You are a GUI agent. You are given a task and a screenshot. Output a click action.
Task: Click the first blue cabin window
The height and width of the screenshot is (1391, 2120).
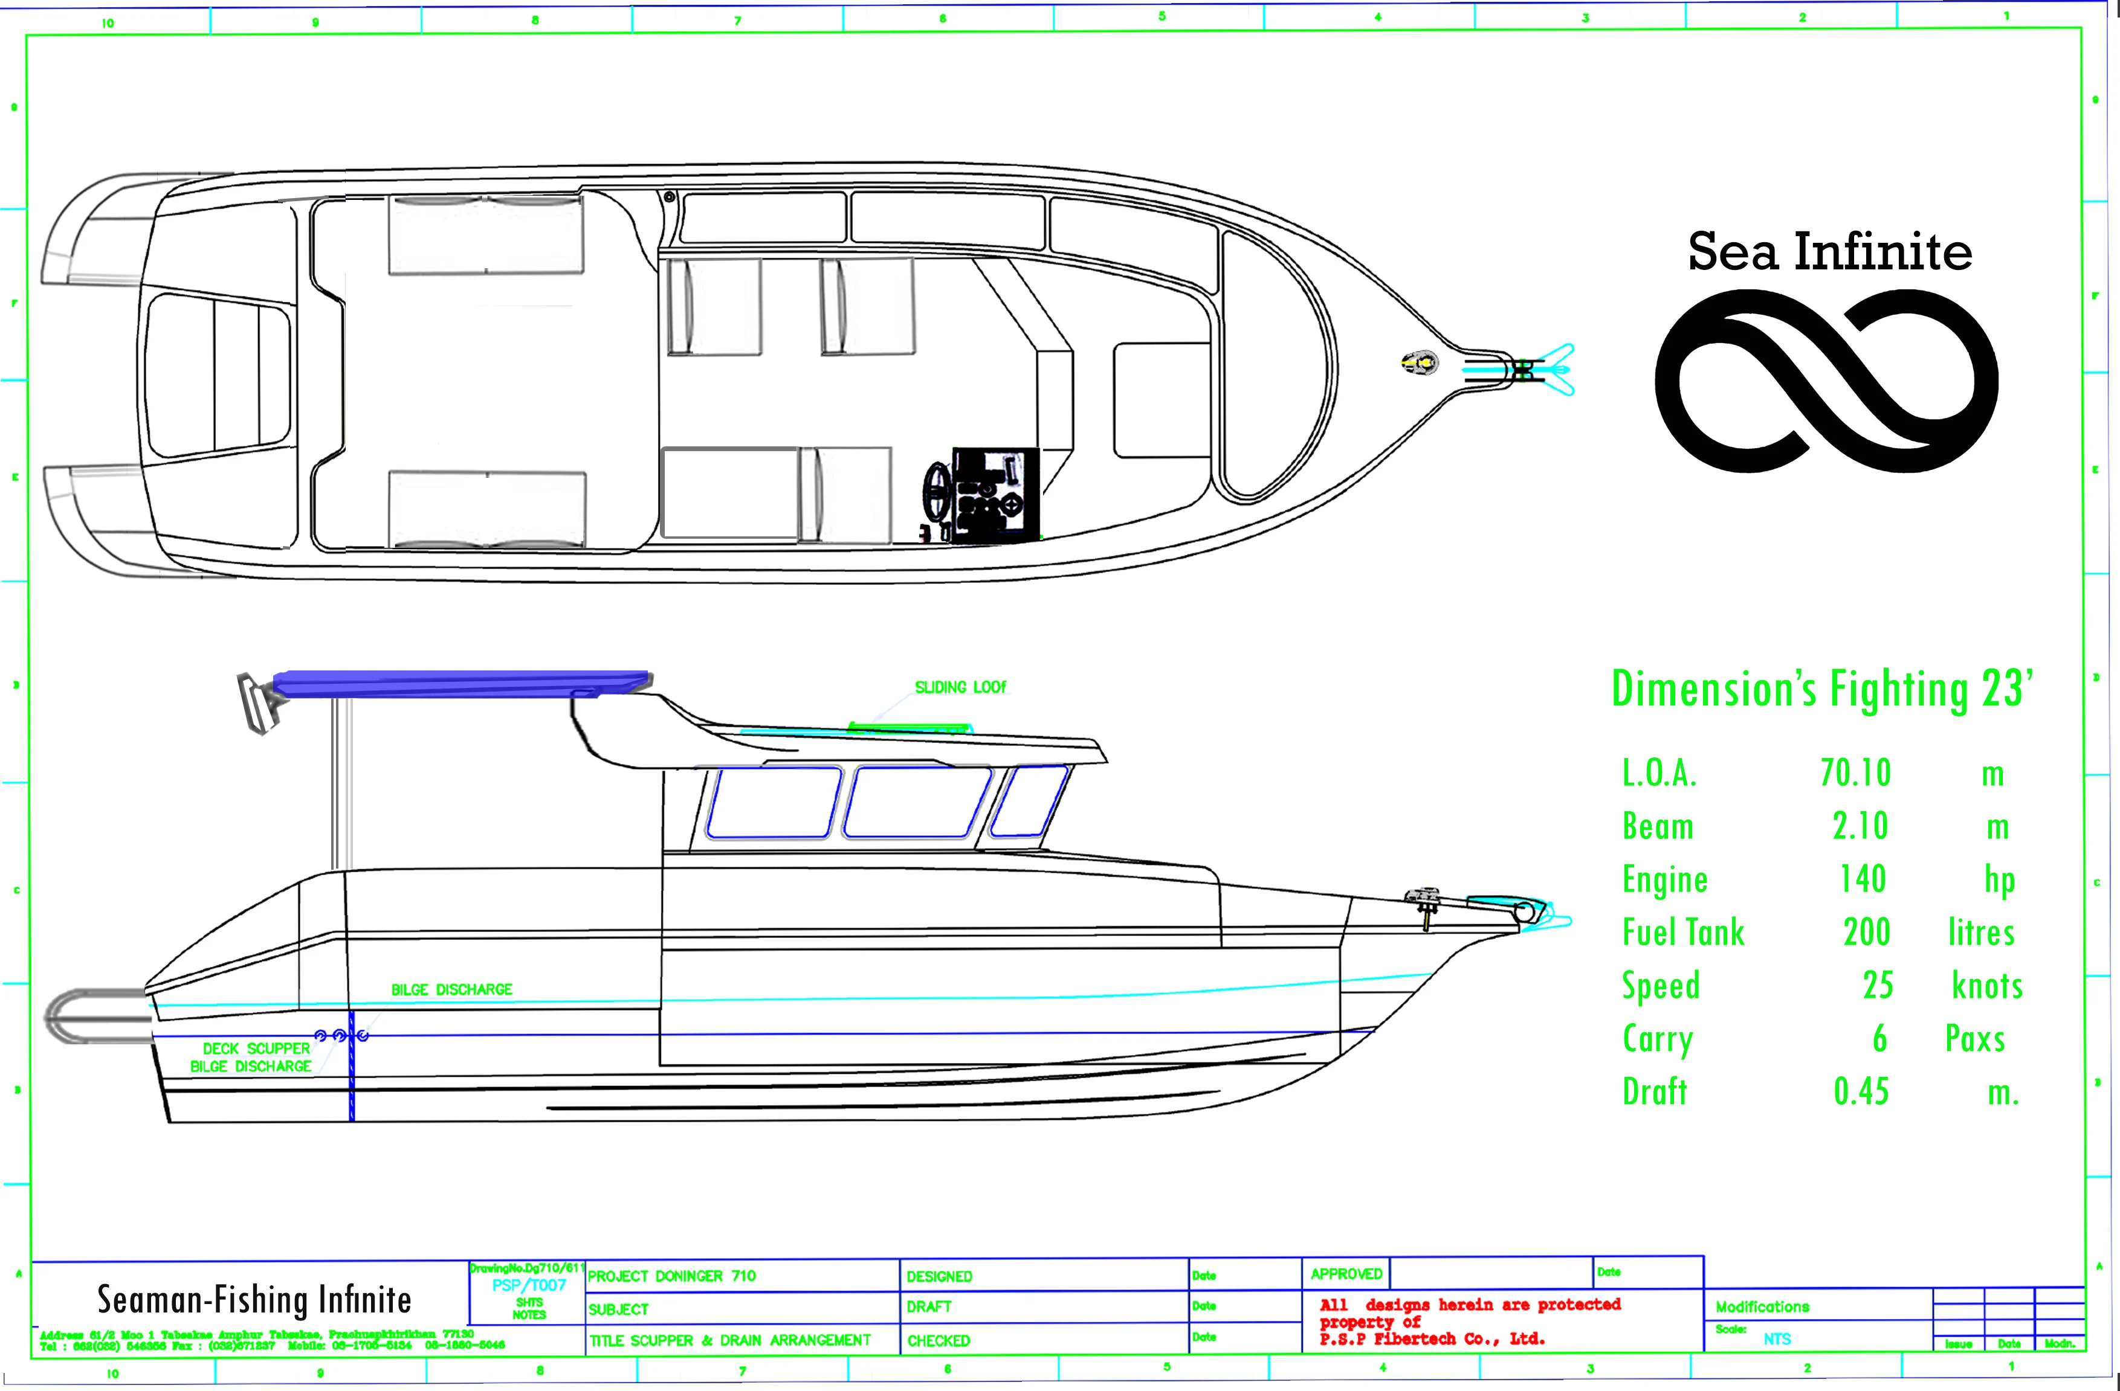(x=773, y=802)
